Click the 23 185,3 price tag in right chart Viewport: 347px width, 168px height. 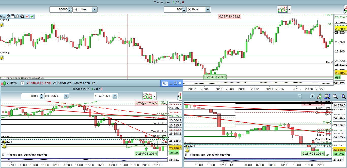pos(339,150)
